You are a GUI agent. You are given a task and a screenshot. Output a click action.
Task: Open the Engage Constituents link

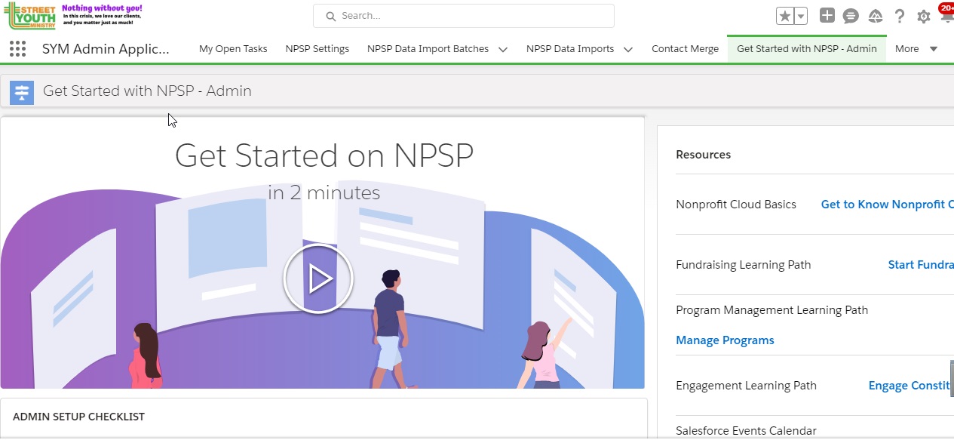(x=911, y=386)
